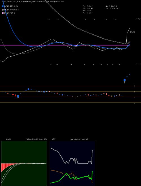Click the white DOW MT legend swatch
The height and width of the screenshot is (186, 141).
[x=3, y=10]
